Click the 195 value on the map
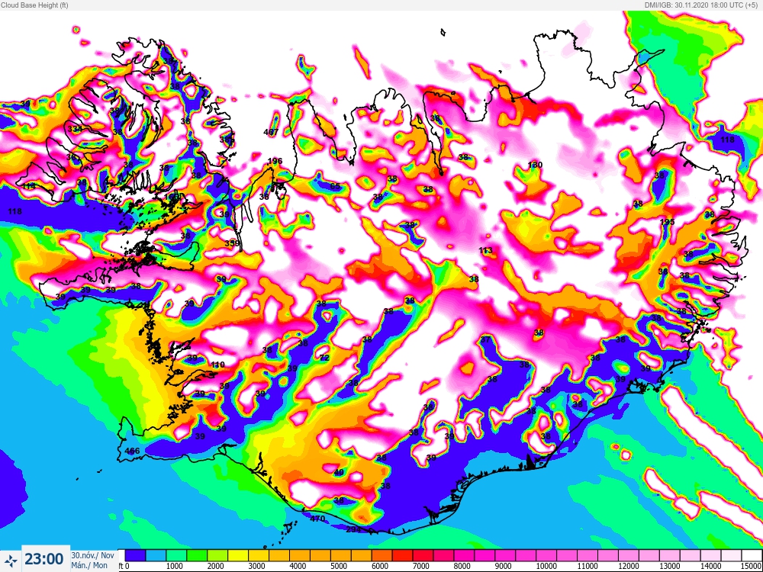The image size is (763, 572). [x=667, y=222]
